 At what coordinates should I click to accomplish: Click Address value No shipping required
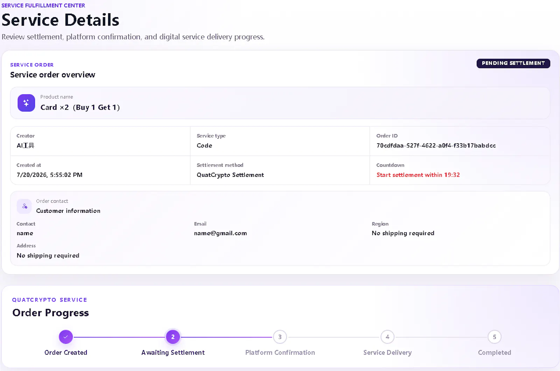point(48,255)
